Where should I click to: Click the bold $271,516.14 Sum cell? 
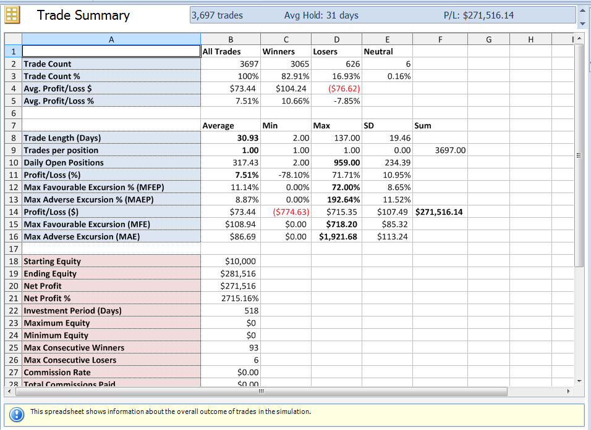click(440, 212)
